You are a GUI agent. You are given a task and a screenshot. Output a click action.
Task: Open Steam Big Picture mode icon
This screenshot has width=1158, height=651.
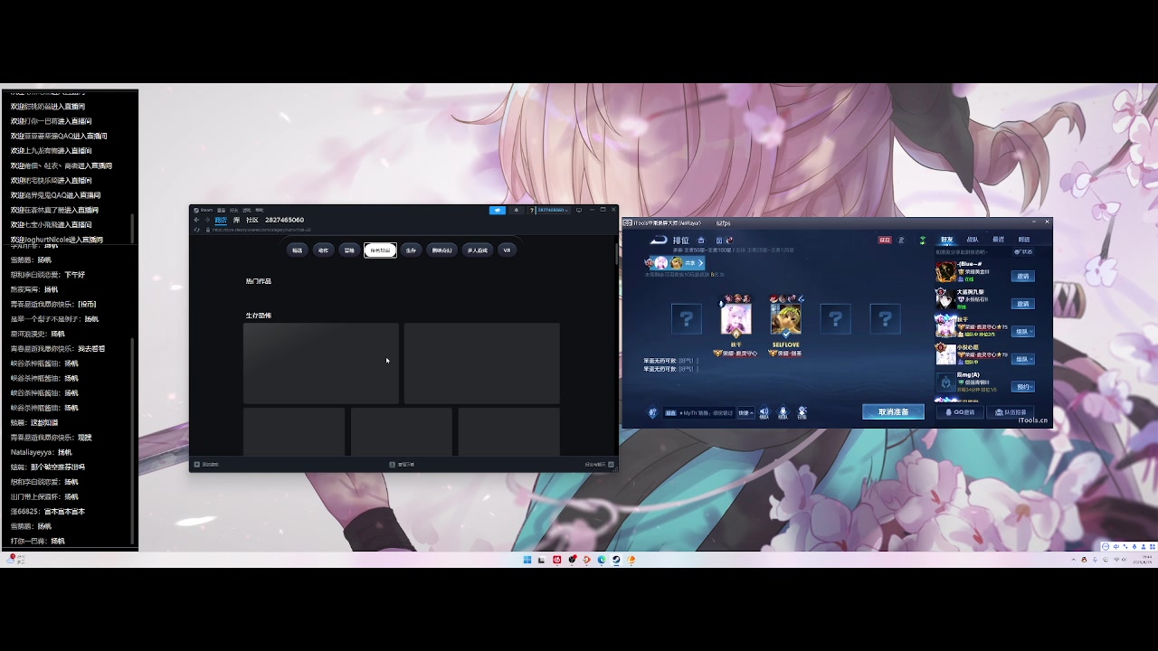tap(578, 210)
